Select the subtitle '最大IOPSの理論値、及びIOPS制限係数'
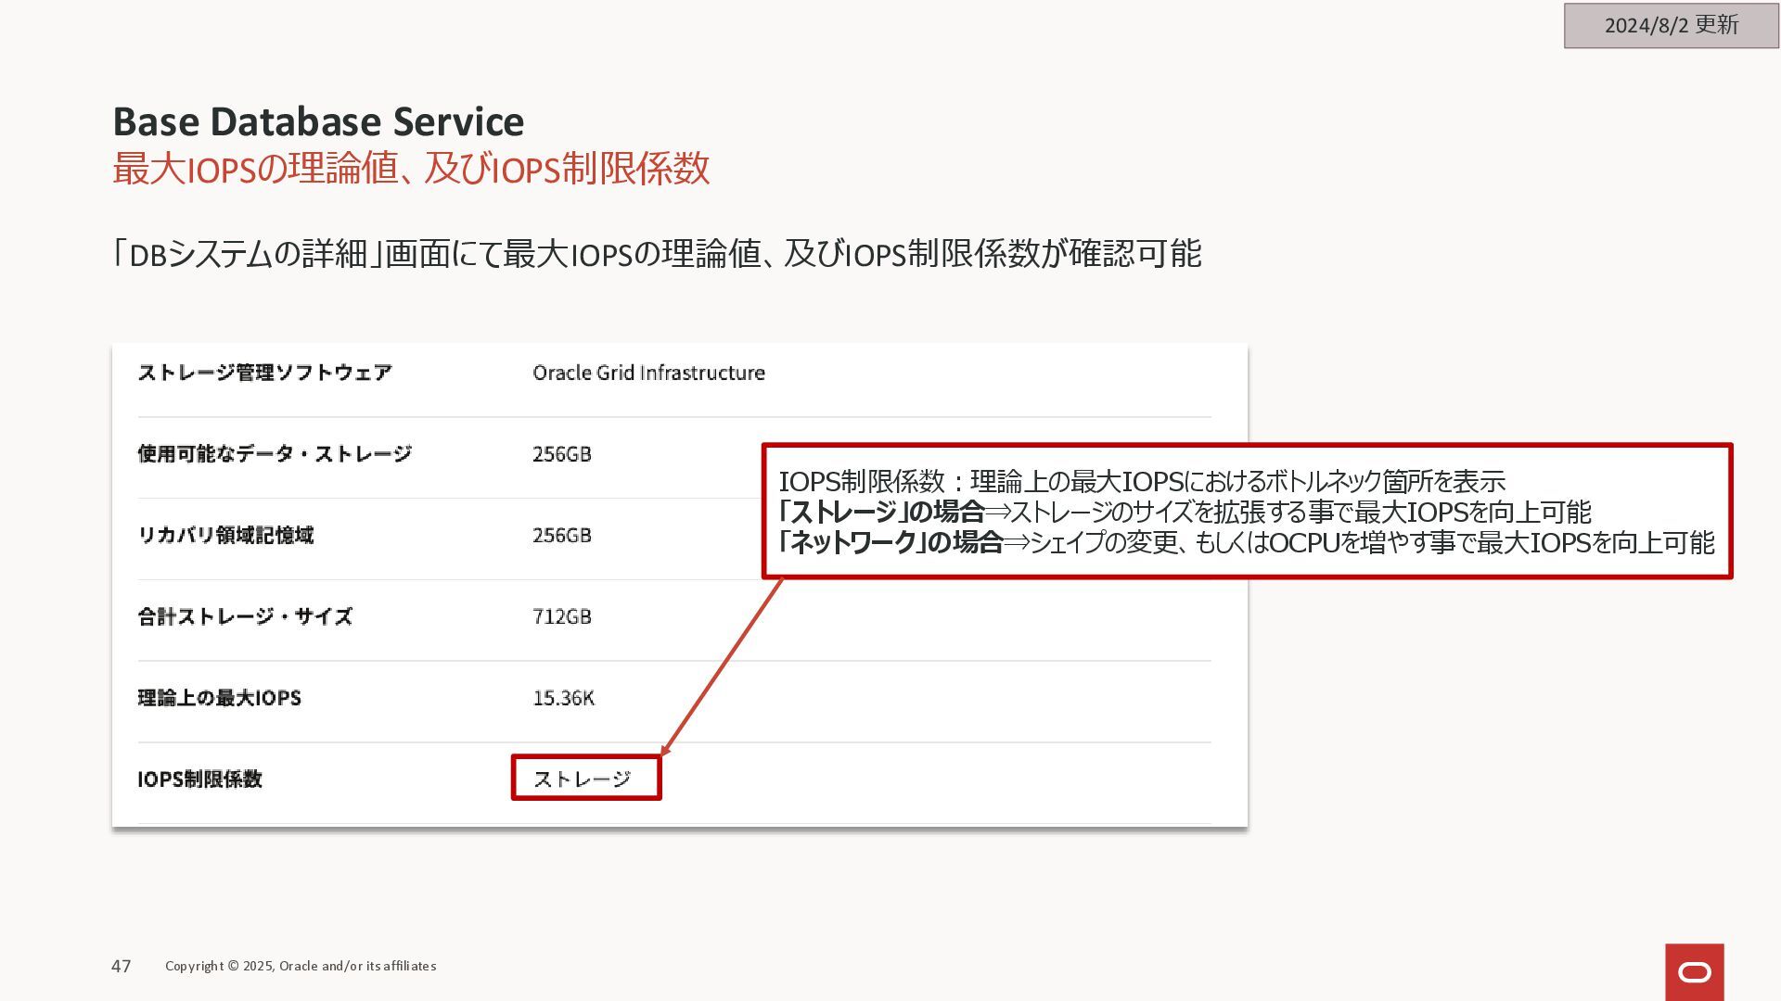The width and height of the screenshot is (1781, 1001). click(411, 169)
